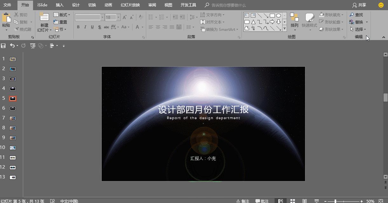
Task: Save the presentation via Quick Access toolbar
Action: 3,45
